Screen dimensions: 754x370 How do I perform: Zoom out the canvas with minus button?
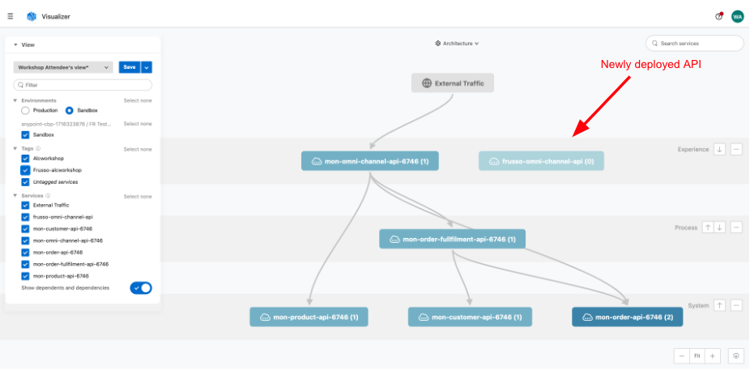(x=682, y=355)
